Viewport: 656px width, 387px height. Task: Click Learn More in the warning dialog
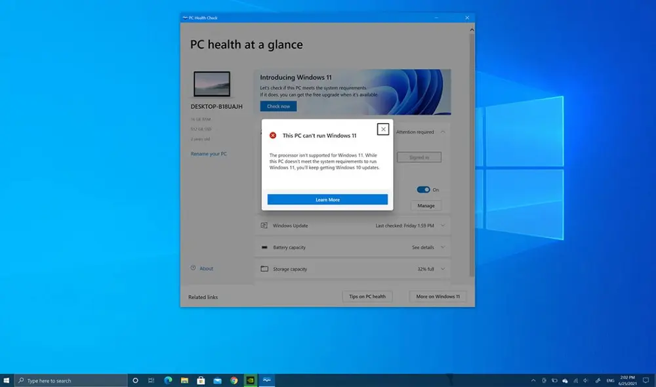[327, 199]
